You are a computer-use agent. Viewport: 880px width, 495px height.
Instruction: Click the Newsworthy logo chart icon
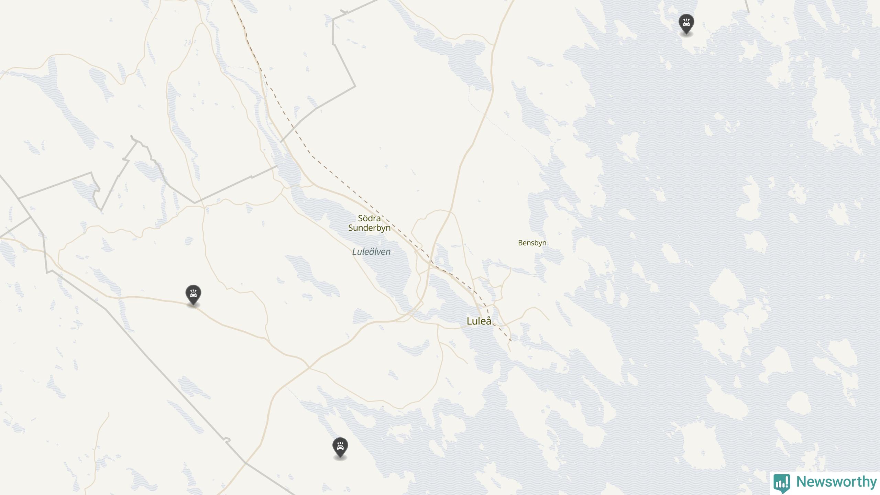[781, 483]
